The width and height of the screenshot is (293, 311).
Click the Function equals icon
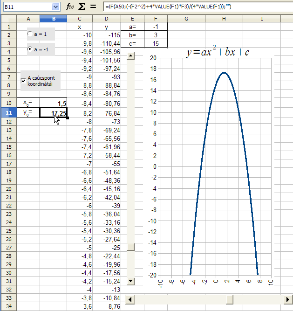tap(93, 7)
